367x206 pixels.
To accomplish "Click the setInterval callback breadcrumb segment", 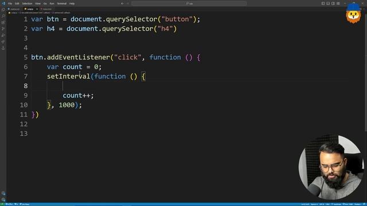I will (61, 13).
